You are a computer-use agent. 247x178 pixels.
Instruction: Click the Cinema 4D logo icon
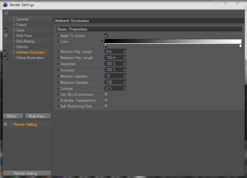click(5, 5)
